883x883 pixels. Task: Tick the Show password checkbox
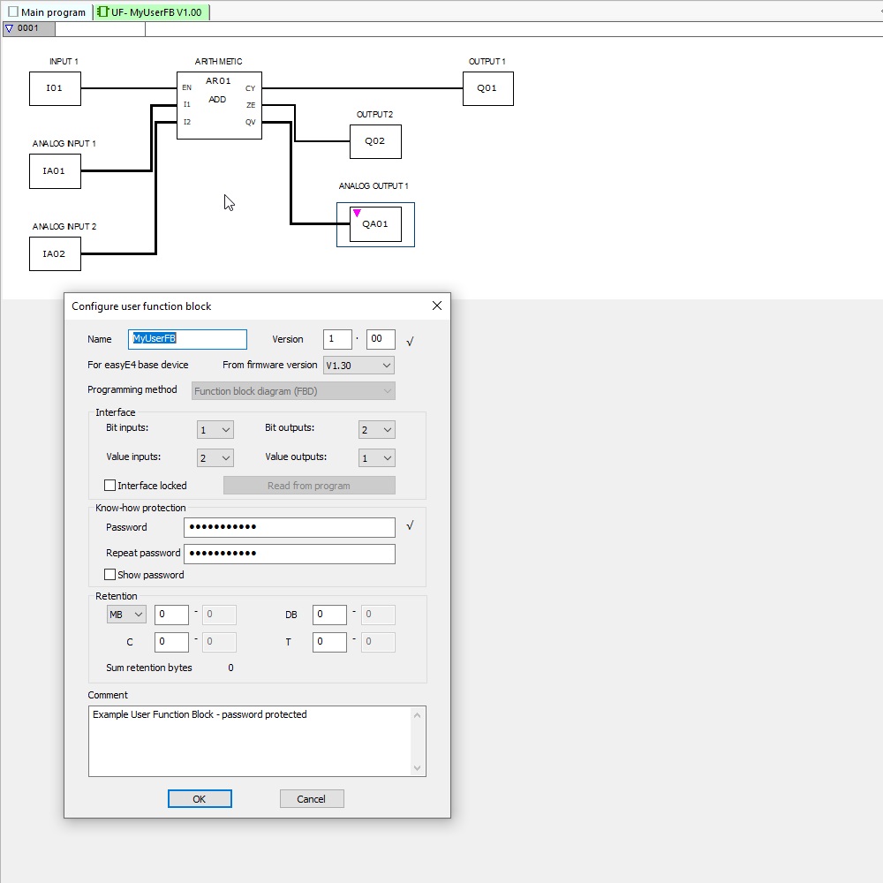[x=110, y=575]
